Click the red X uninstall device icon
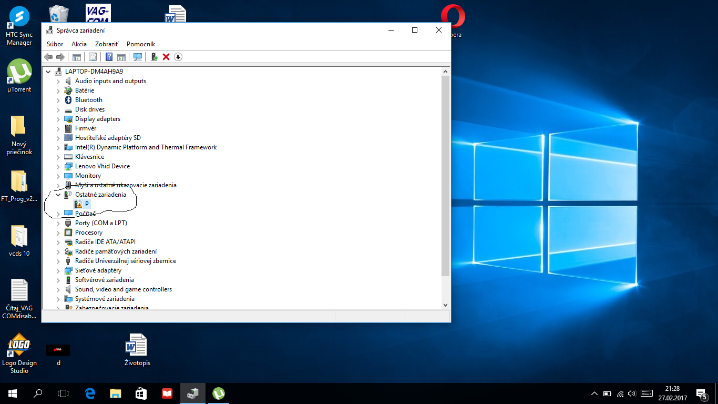Screen dimensions: 718x404 pyautogui.click(x=166, y=57)
